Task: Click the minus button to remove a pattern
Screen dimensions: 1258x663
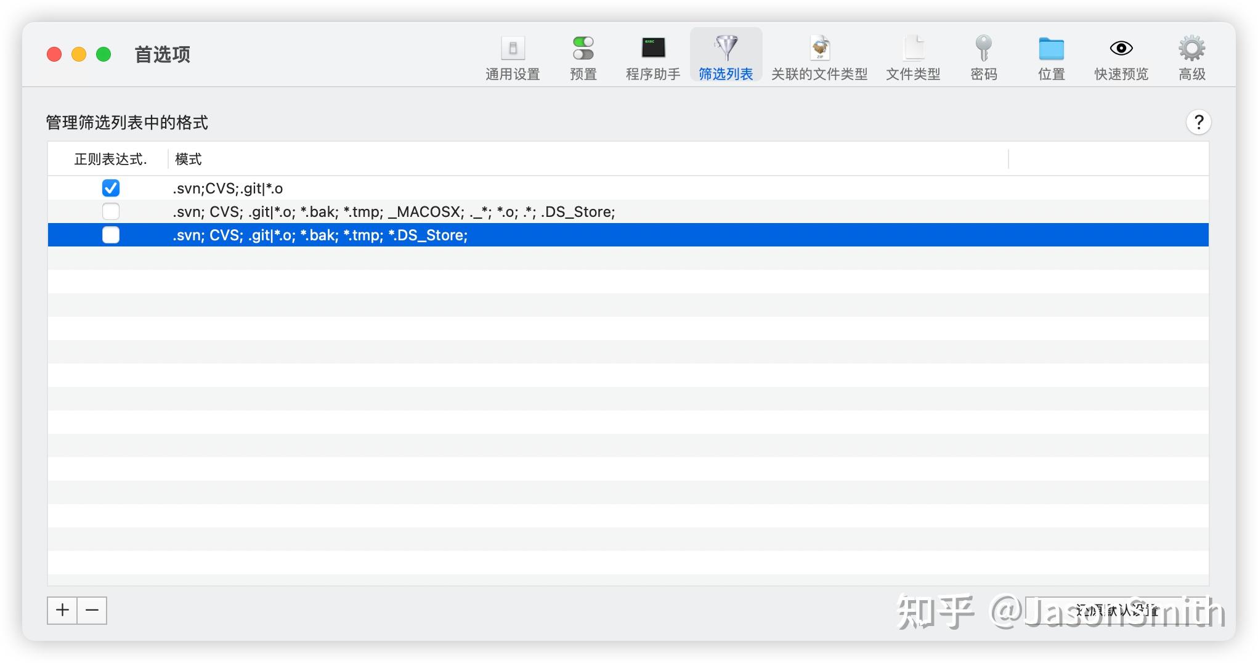Action: [x=92, y=611]
